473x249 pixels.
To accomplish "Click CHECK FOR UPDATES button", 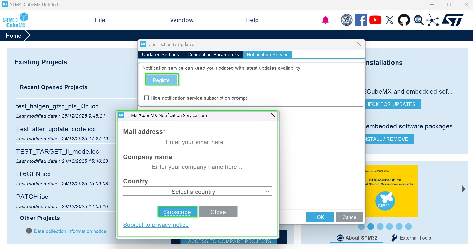I will point(393,104).
